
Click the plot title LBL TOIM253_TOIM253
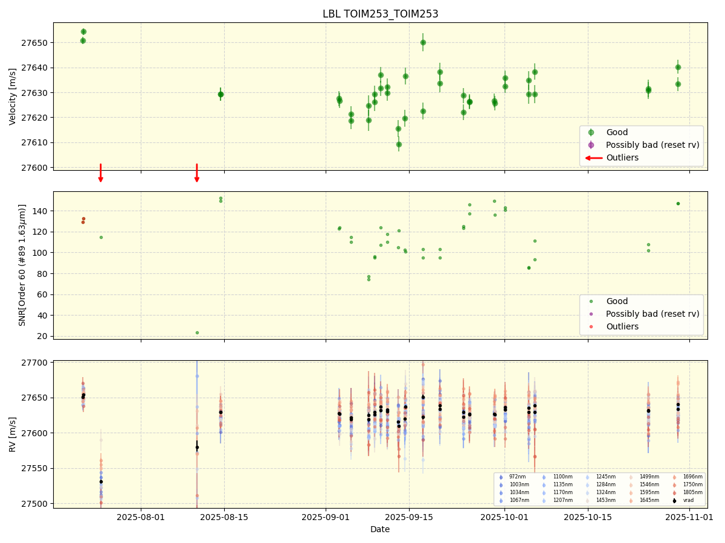tap(380, 14)
